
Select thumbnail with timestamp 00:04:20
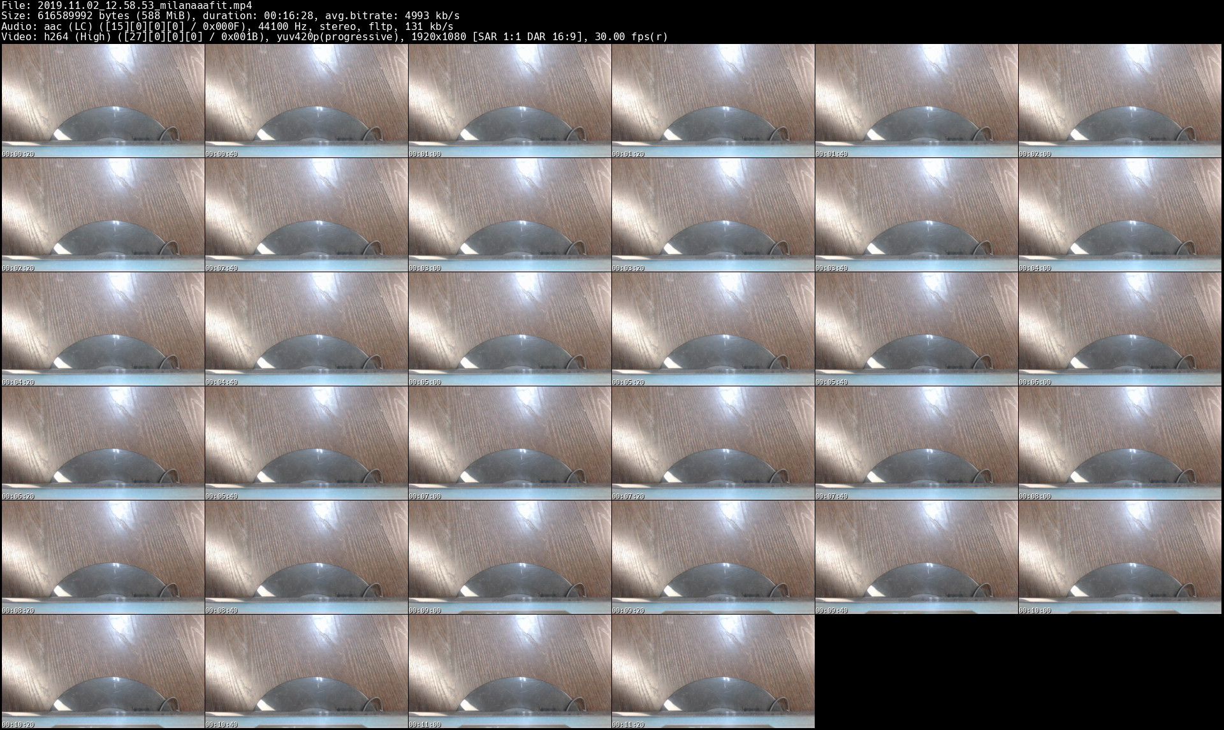tap(103, 329)
